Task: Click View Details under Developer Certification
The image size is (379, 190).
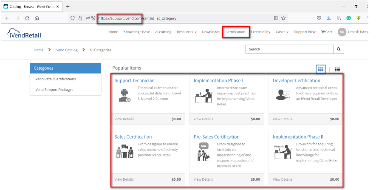Action: tap(282, 119)
